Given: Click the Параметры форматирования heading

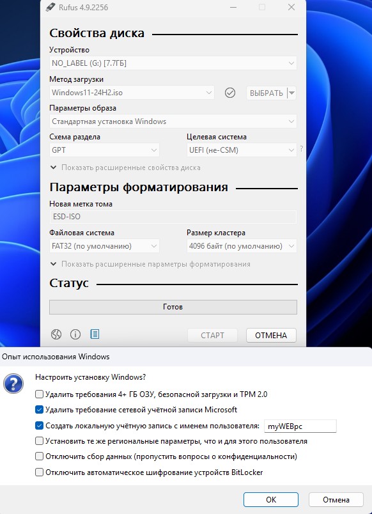Looking at the screenshot, I should tap(139, 187).
